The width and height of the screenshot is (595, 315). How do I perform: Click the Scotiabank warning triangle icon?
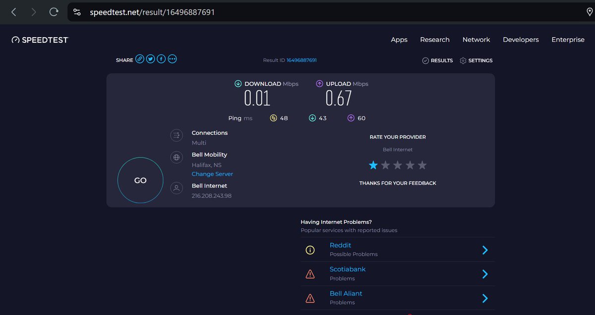310,274
